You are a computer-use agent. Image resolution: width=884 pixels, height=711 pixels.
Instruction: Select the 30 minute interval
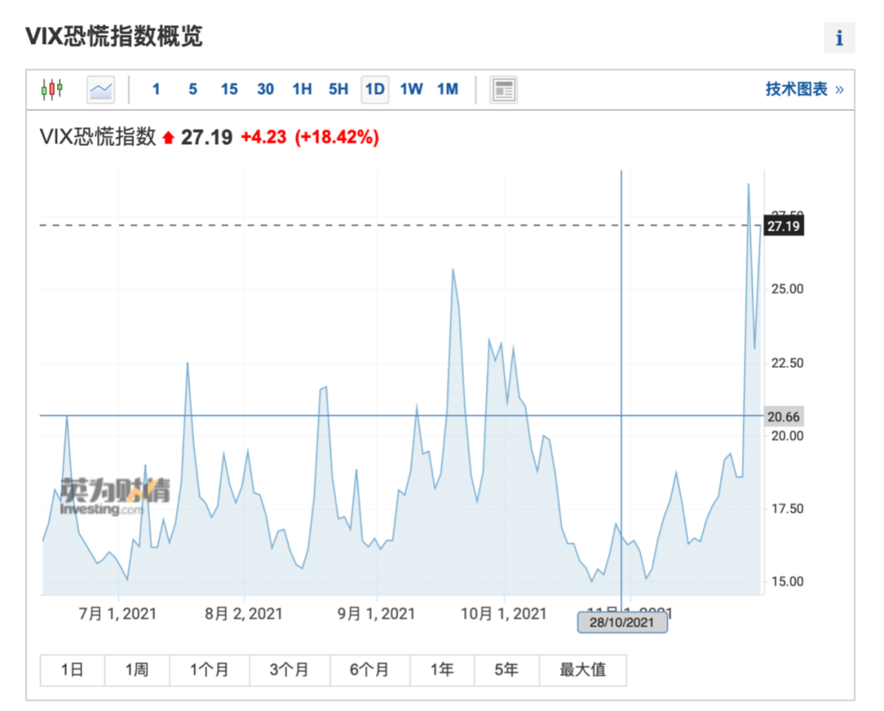pos(265,89)
